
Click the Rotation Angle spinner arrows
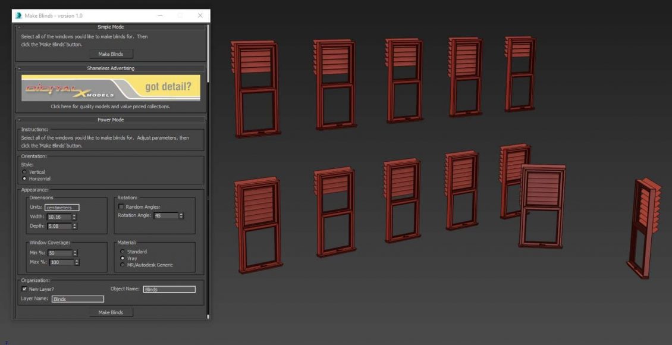pos(181,215)
